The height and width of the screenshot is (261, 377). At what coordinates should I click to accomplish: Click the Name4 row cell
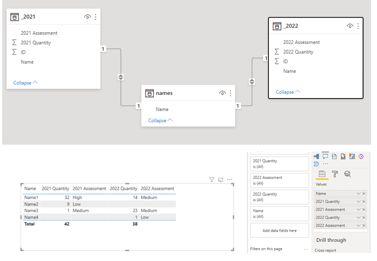[x=31, y=217]
